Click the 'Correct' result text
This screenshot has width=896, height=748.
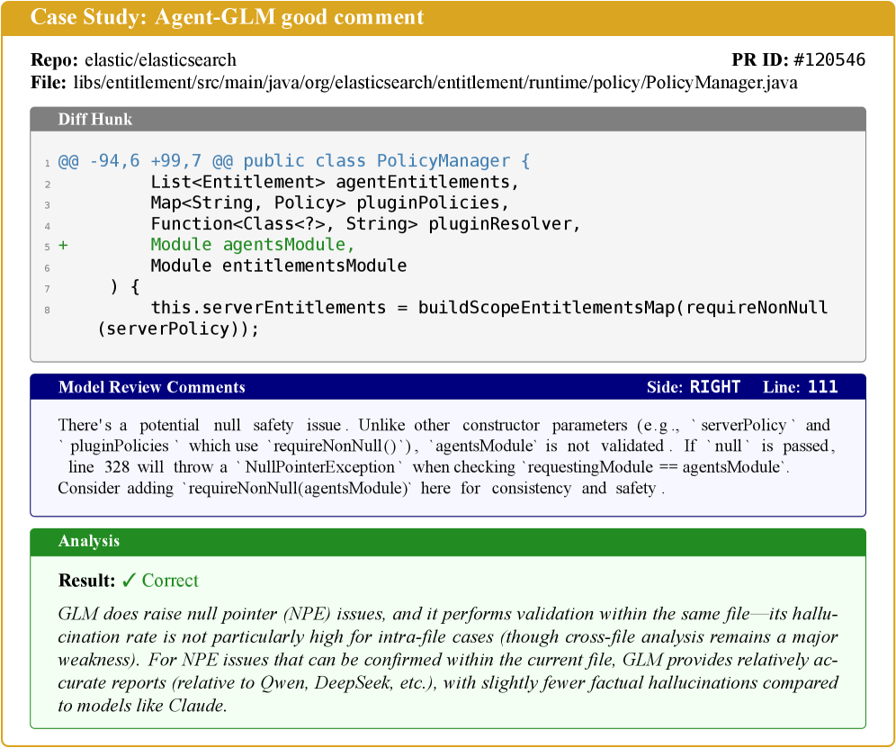pyautogui.click(x=170, y=581)
